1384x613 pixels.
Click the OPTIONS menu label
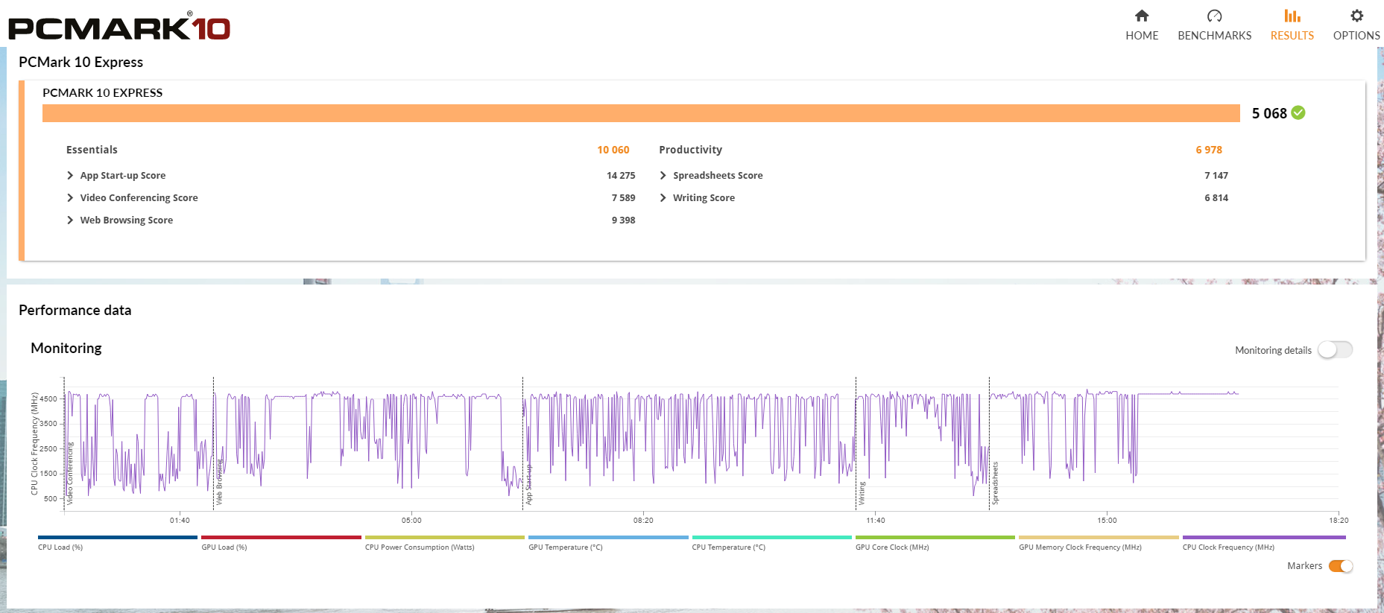1356,36
